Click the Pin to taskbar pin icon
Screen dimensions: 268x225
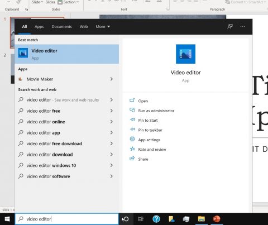(x=132, y=129)
